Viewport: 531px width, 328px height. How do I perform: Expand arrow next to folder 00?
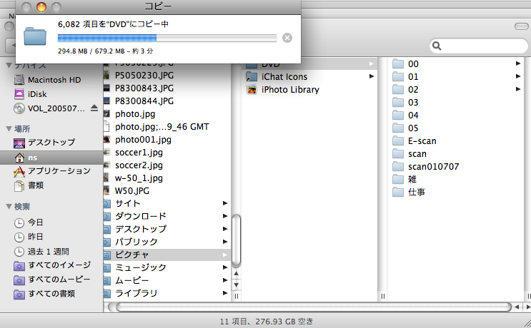[518, 63]
